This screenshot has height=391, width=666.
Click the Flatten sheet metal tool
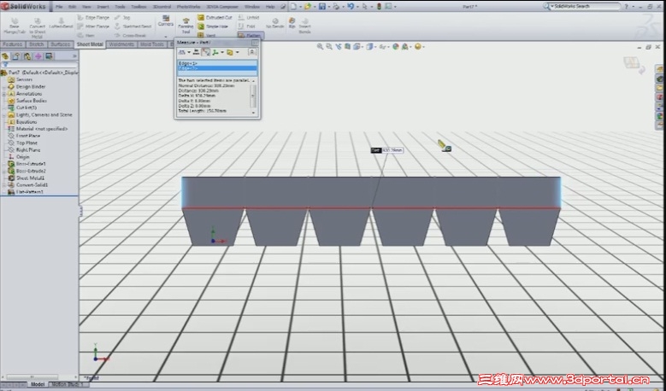tap(250, 36)
